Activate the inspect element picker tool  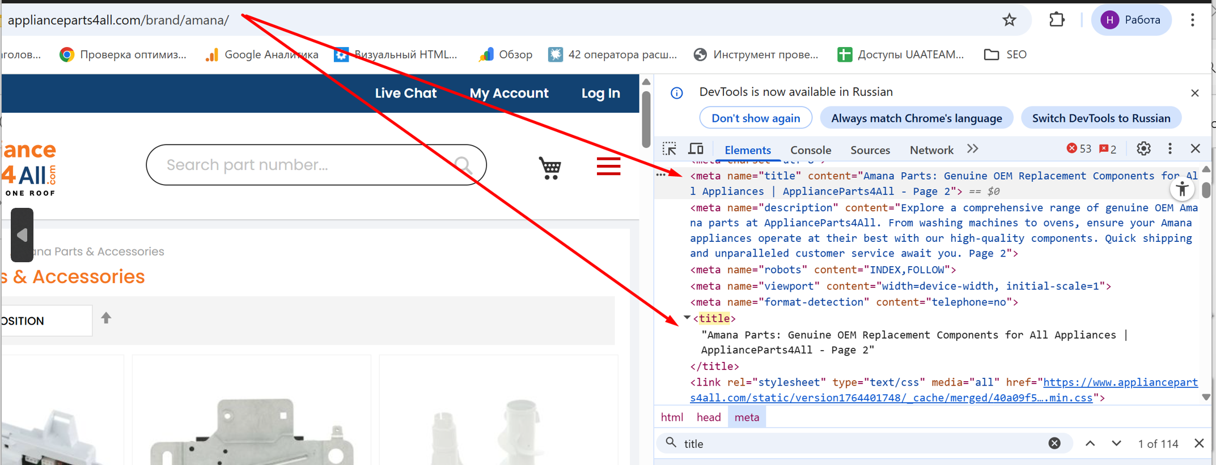tap(670, 149)
